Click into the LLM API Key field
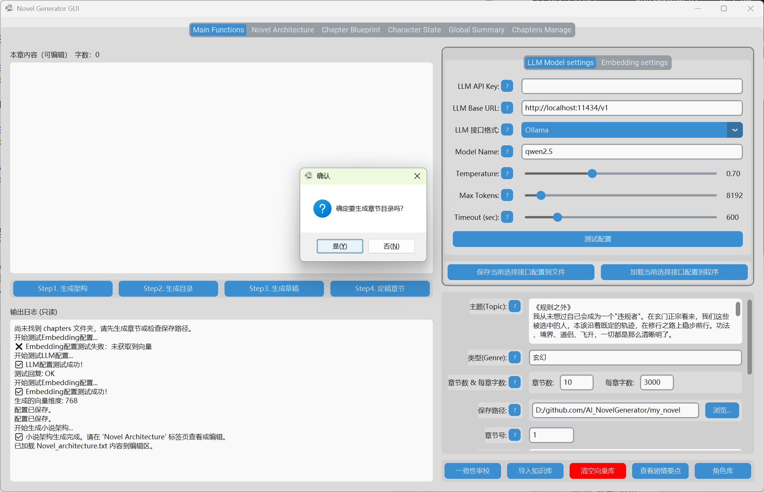Screen dimensions: 764x492 [632, 86]
